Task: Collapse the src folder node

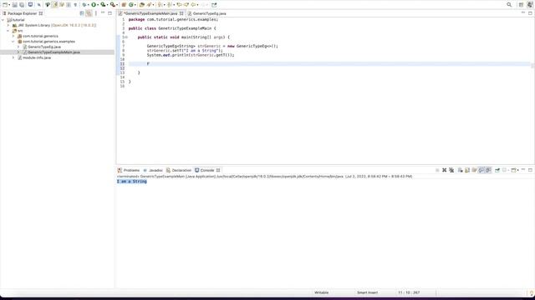Action: [8, 31]
